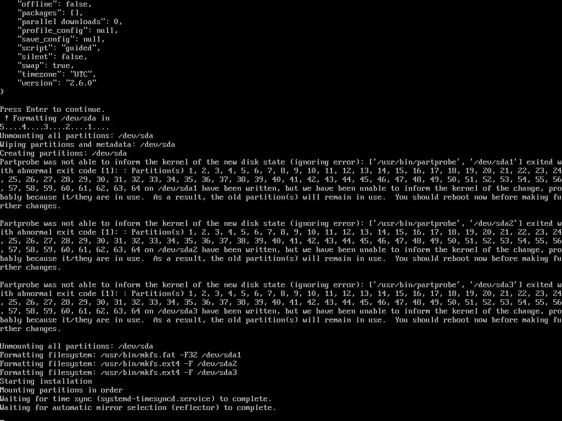Click the "timezone": "UTC" entry

click(x=57, y=74)
